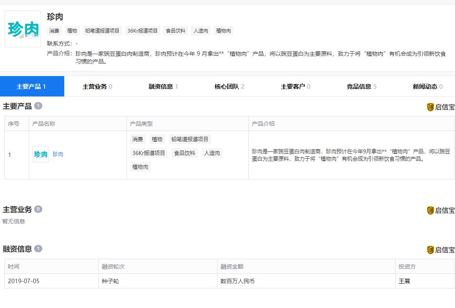Click the count badge next to 主营业务 heading
Viewport: 455px width, 308px height.
click(38, 209)
